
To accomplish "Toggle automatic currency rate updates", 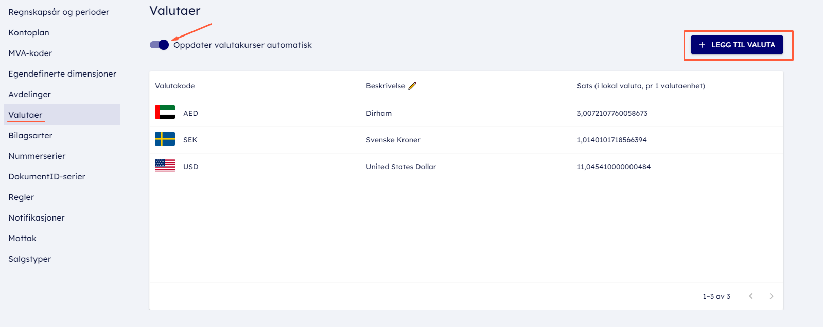I will pyautogui.click(x=160, y=45).
